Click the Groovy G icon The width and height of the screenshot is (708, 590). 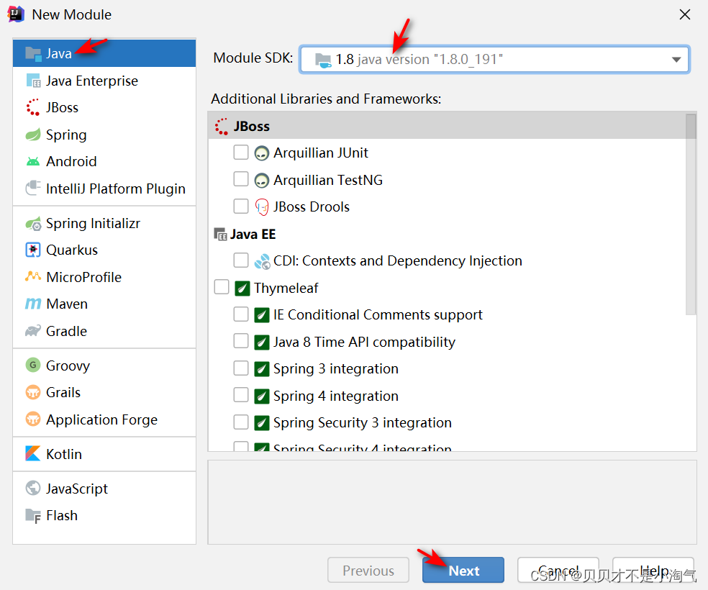pyautogui.click(x=33, y=366)
